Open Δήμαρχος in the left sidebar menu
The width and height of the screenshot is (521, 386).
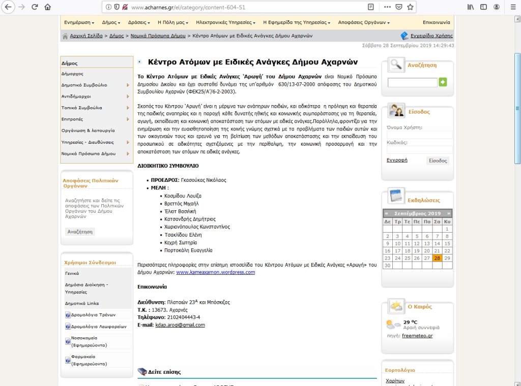[x=72, y=74]
